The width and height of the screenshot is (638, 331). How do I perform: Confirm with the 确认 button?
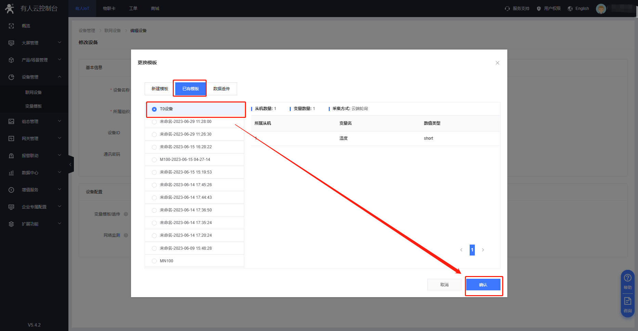point(483,285)
